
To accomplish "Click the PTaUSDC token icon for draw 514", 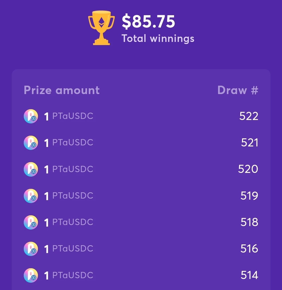I will click(x=31, y=275).
